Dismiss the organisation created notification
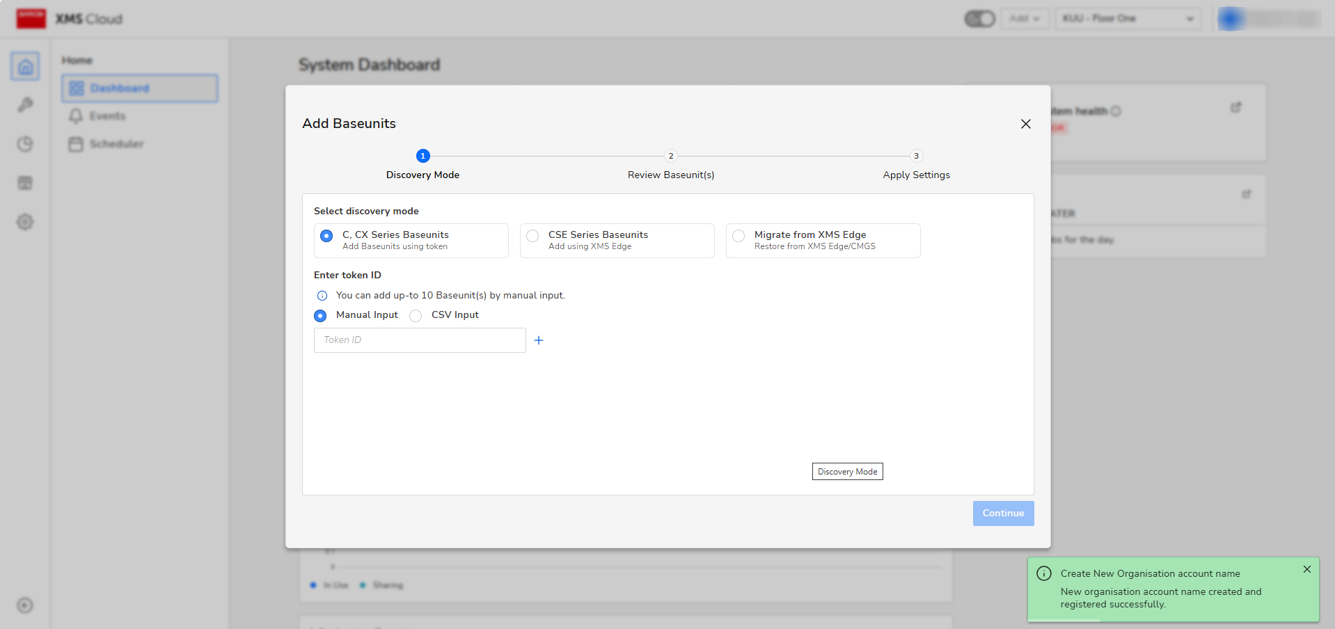1335x629 pixels. click(x=1306, y=569)
